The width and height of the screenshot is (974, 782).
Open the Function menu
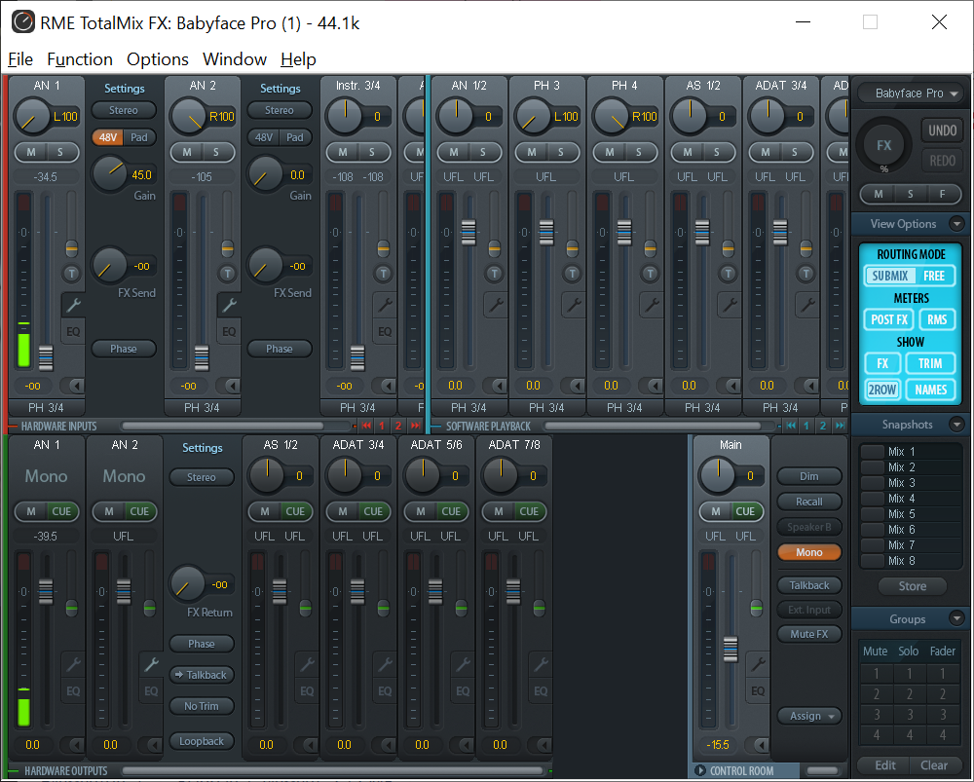pos(80,59)
